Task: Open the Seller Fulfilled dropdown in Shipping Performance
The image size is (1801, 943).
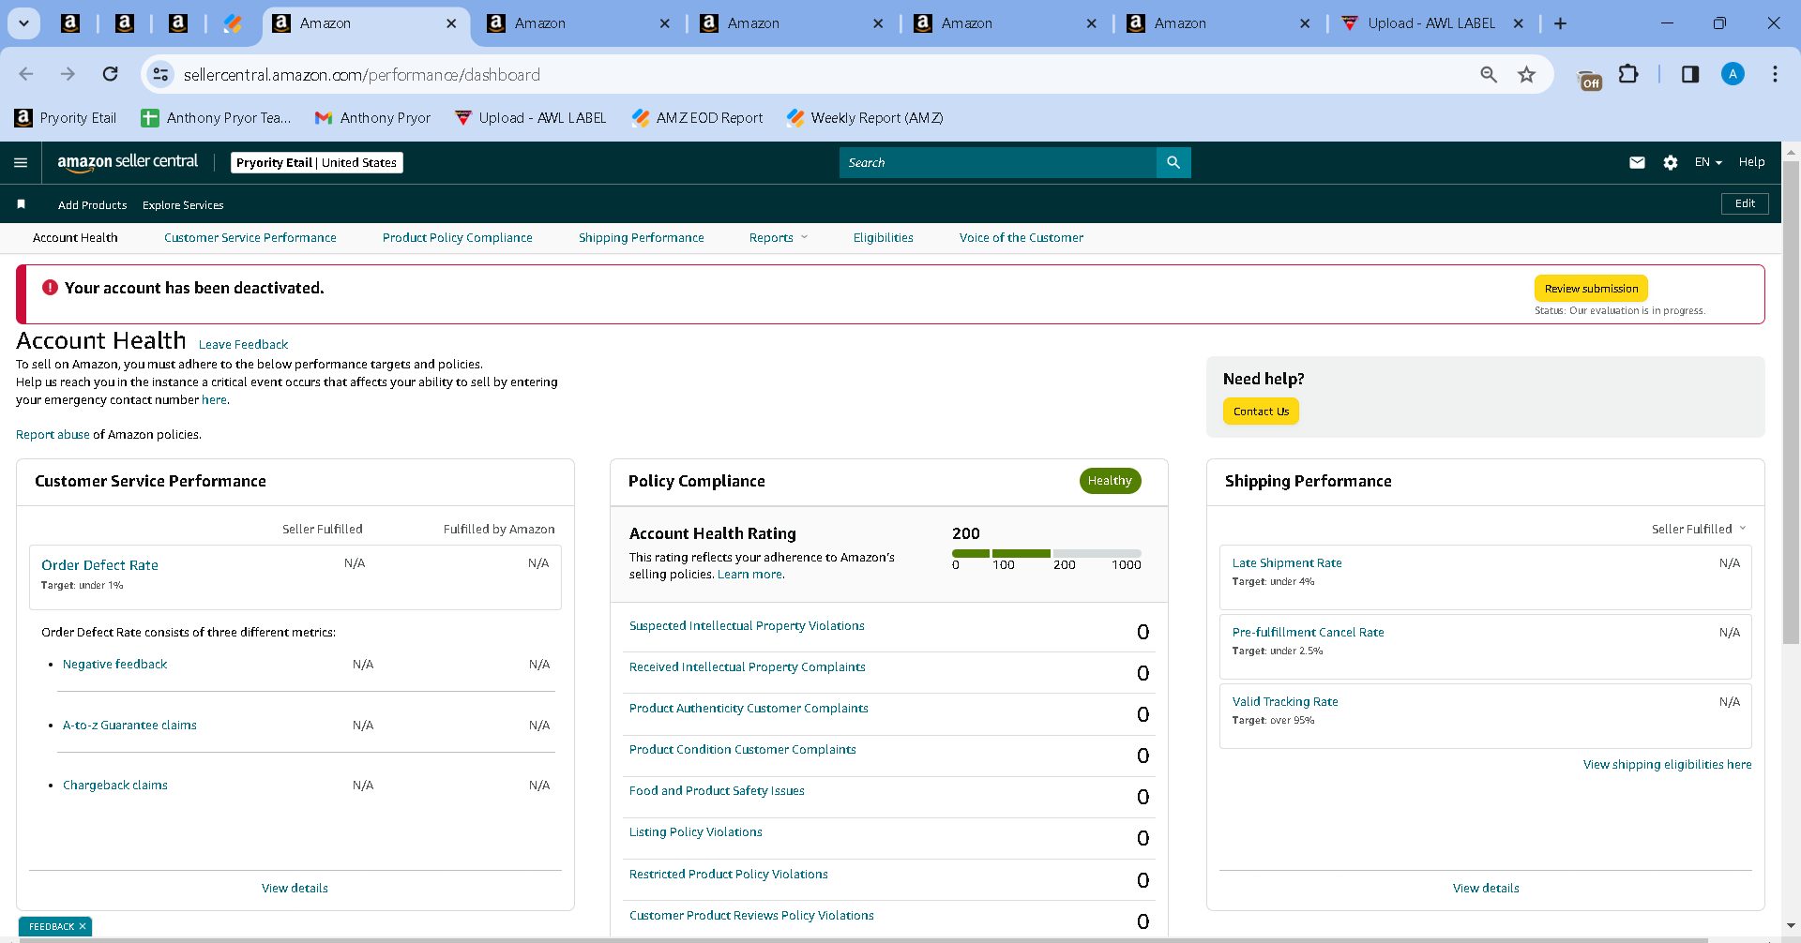Action: coord(1699,529)
